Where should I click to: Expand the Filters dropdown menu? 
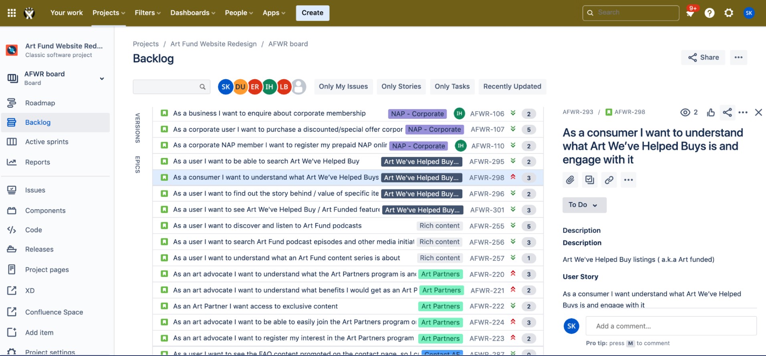[x=147, y=13]
